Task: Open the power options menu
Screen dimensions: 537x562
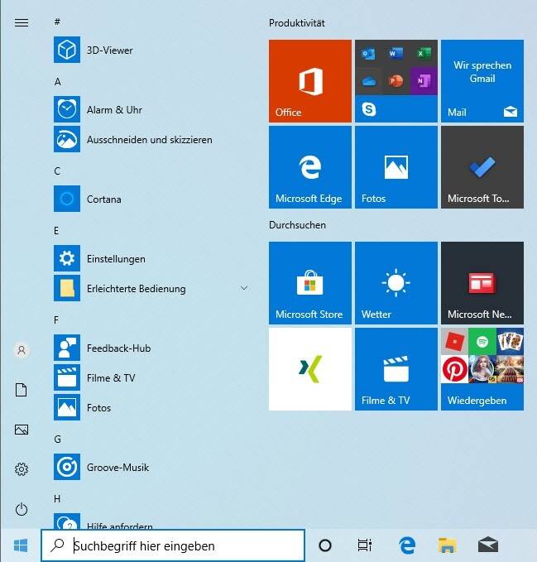Action: (22, 509)
